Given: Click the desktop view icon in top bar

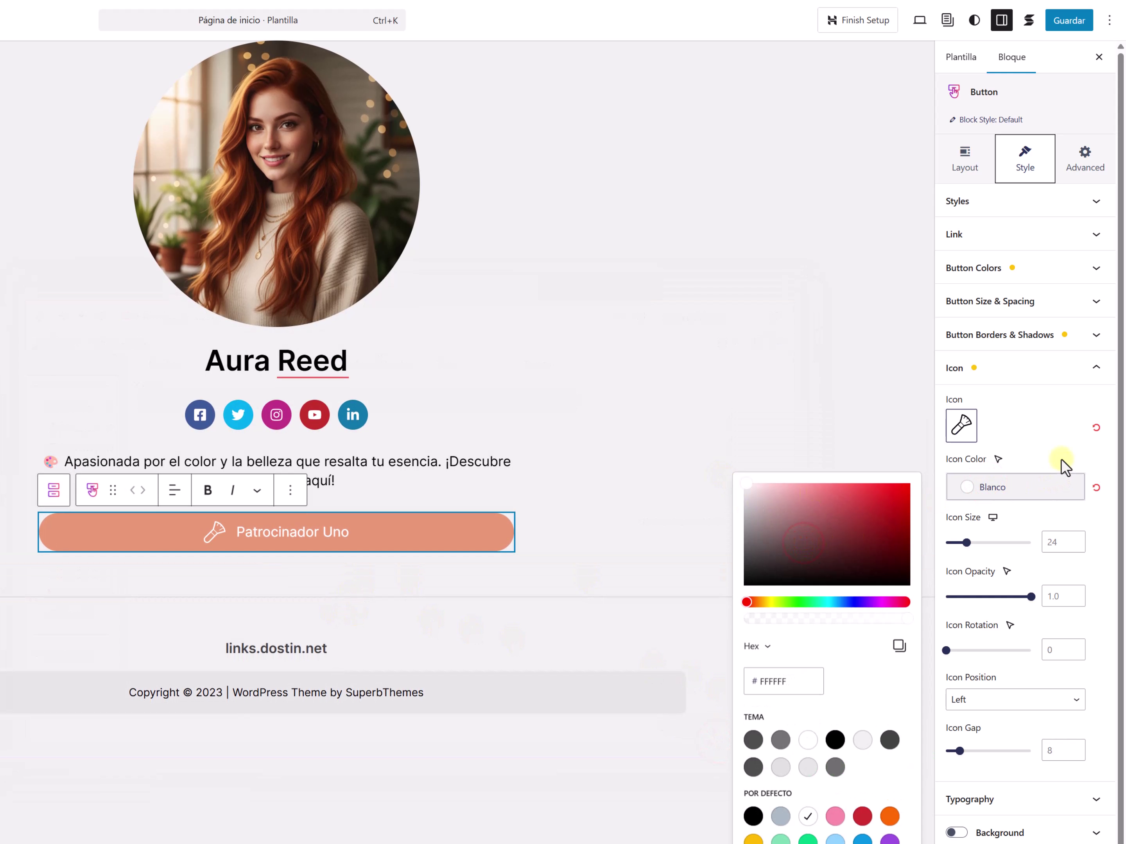Looking at the screenshot, I should click(919, 20).
